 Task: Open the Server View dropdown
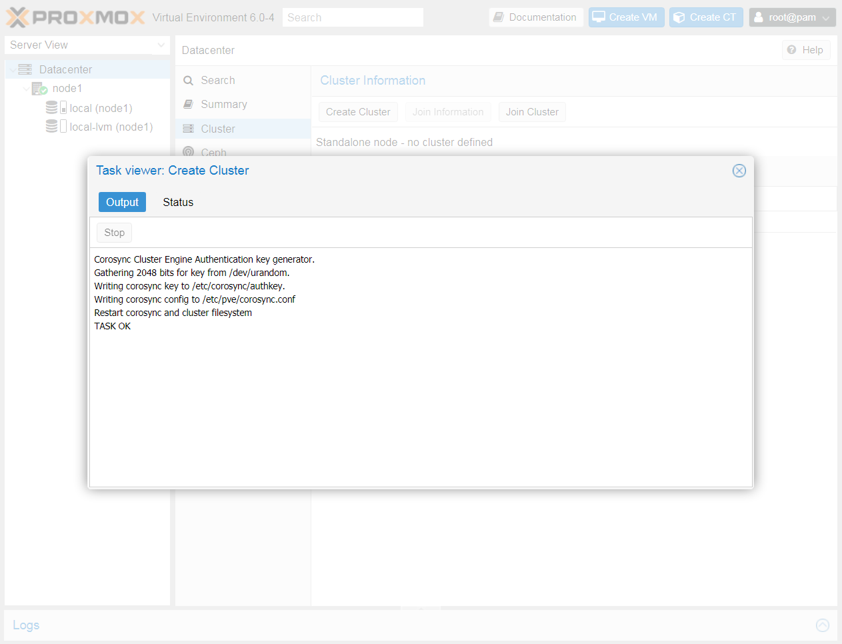pos(161,45)
